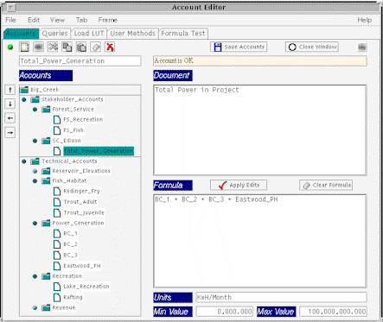Select the Revenue folder label
Viewport: 383px width, 322px height.
tap(64, 307)
